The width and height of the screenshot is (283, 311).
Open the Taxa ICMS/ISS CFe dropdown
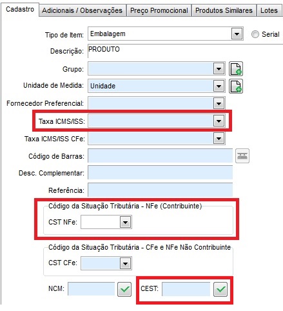[x=219, y=138]
